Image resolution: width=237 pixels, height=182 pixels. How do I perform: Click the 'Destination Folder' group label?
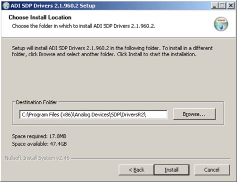(36, 102)
